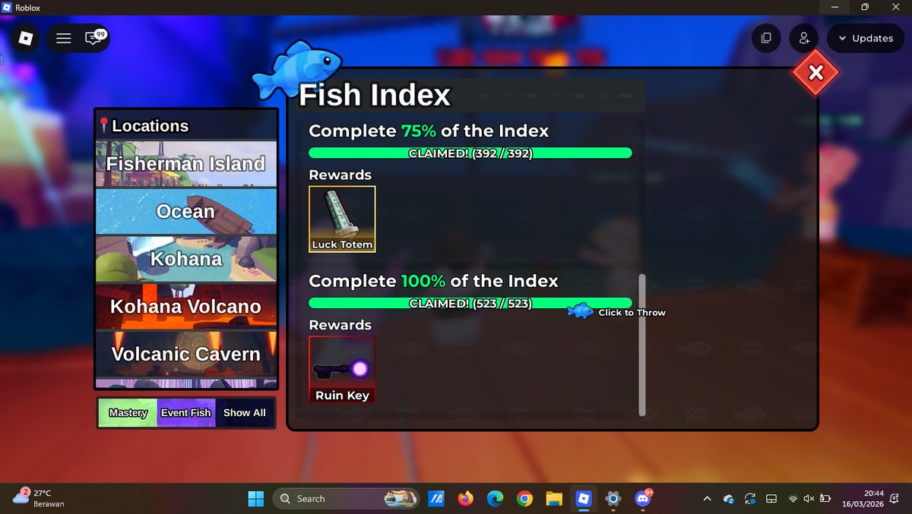Open File Explorer from the taskbar
This screenshot has height=514, width=912.
pyautogui.click(x=554, y=499)
